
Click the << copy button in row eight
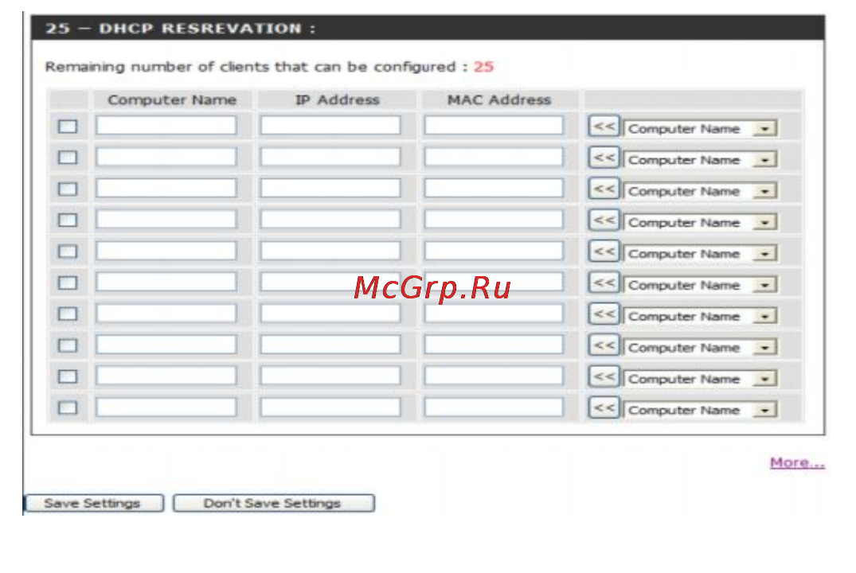[x=604, y=345]
